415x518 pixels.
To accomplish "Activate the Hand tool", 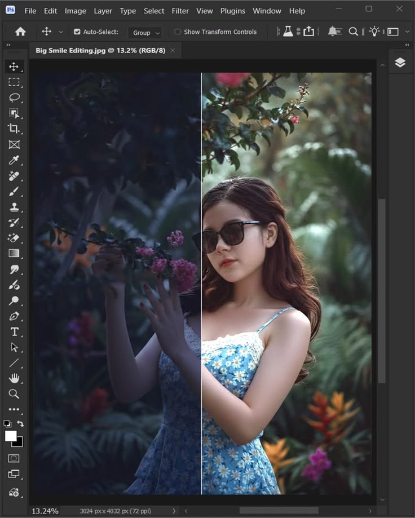I will coord(14,378).
